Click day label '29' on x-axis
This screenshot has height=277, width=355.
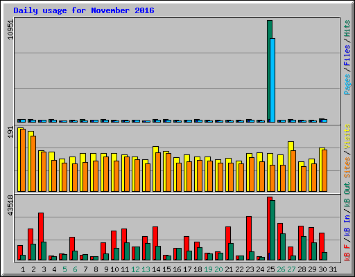point(312,269)
